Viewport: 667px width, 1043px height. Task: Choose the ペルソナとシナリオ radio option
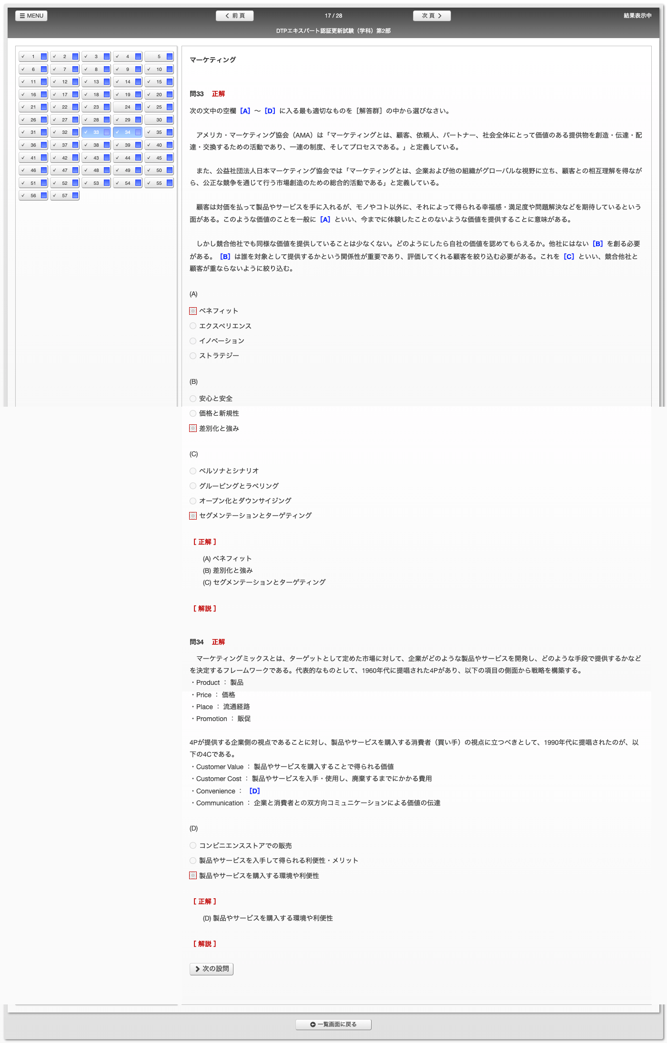coord(193,471)
